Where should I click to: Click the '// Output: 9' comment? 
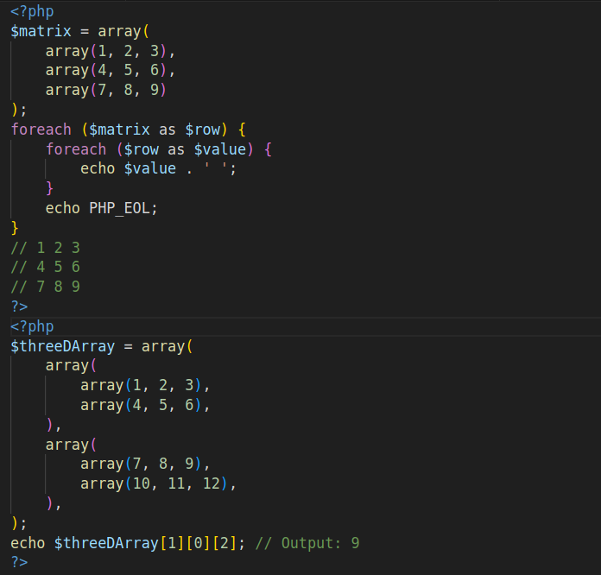pos(307,543)
